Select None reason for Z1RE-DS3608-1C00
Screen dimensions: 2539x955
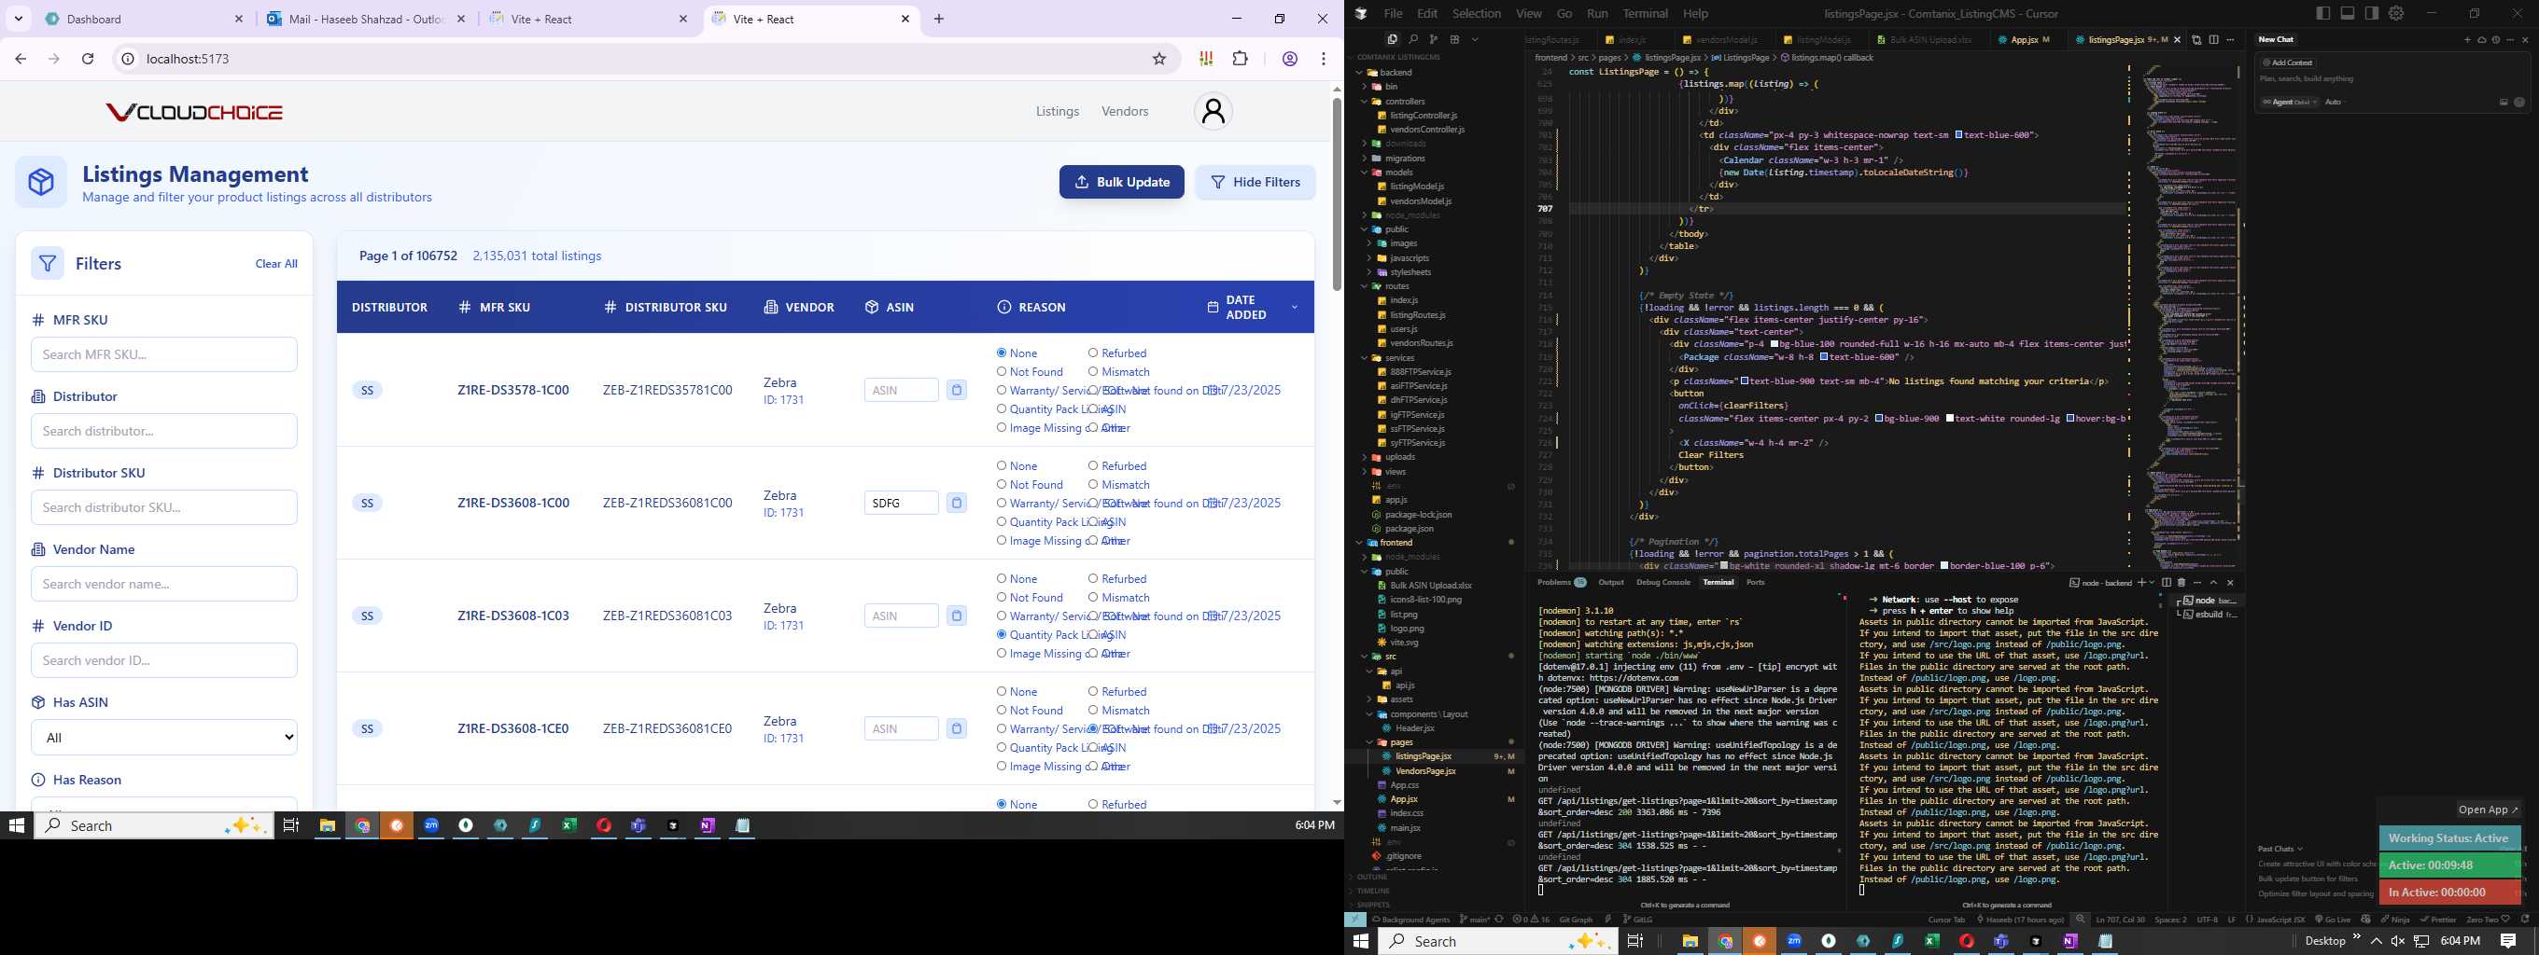1002,465
